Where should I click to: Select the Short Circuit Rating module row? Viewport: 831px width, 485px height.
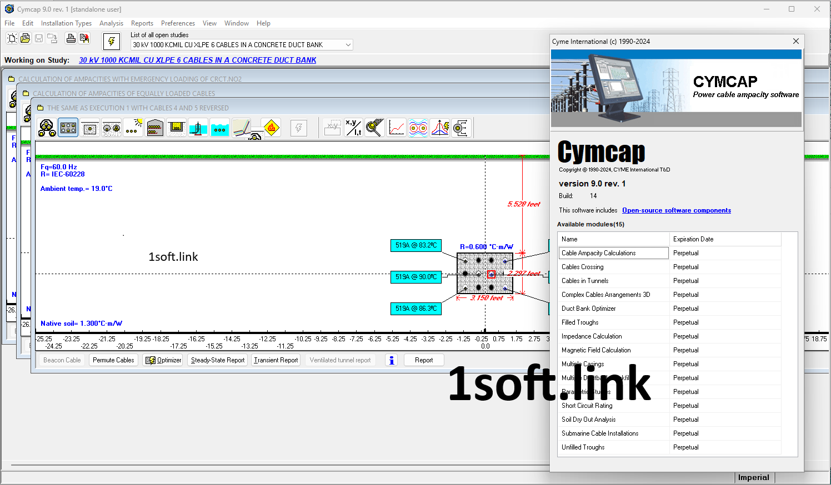(669, 406)
